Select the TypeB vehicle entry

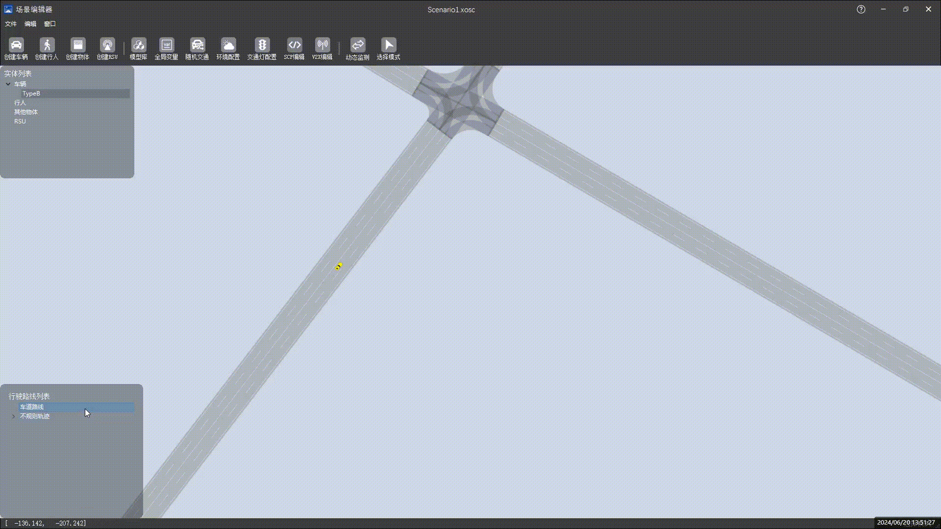pyautogui.click(x=31, y=94)
